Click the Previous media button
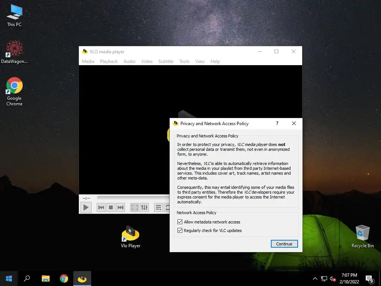The width and height of the screenshot is (381, 286). pyautogui.click(x=101, y=207)
